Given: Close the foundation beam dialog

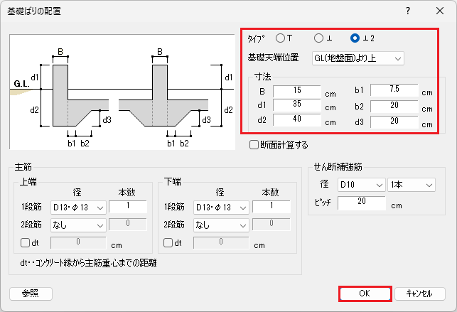Looking at the screenshot, I should 439,11.
